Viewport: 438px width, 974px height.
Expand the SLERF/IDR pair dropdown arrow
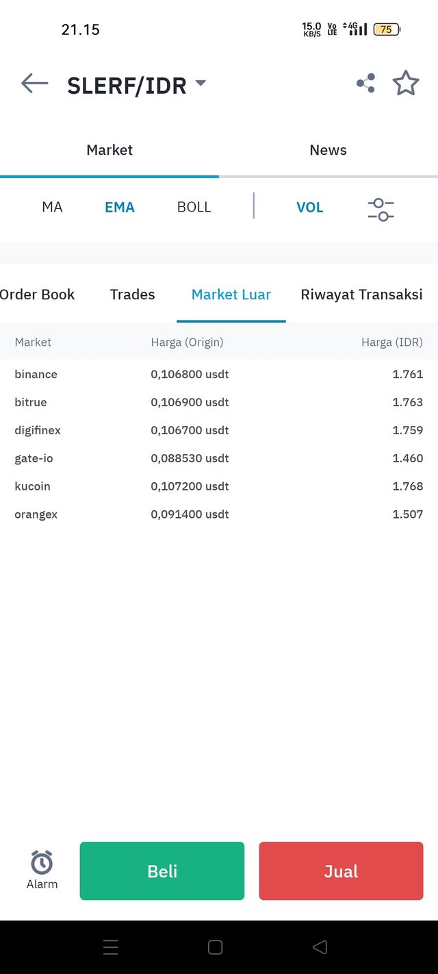tap(201, 83)
